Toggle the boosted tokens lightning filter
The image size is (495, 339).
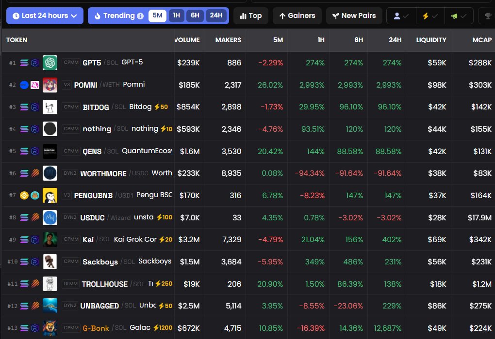click(x=430, y=16)
